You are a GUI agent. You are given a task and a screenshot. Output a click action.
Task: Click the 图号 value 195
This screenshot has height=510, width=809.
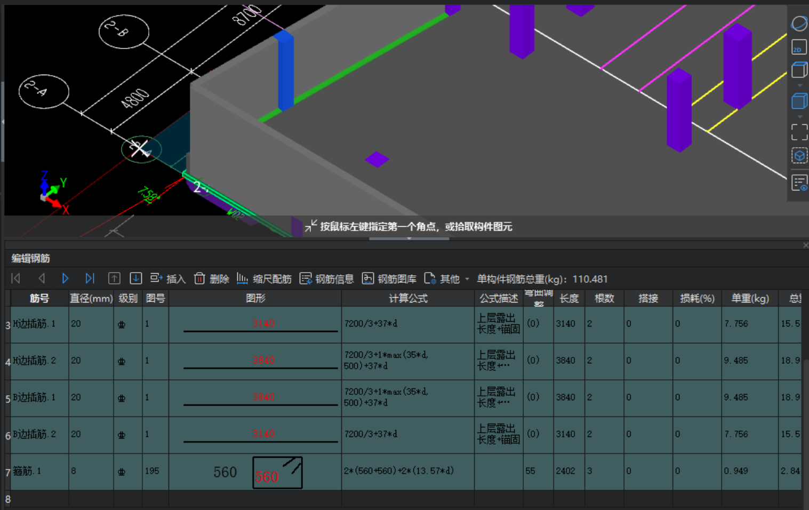point(152,471)
